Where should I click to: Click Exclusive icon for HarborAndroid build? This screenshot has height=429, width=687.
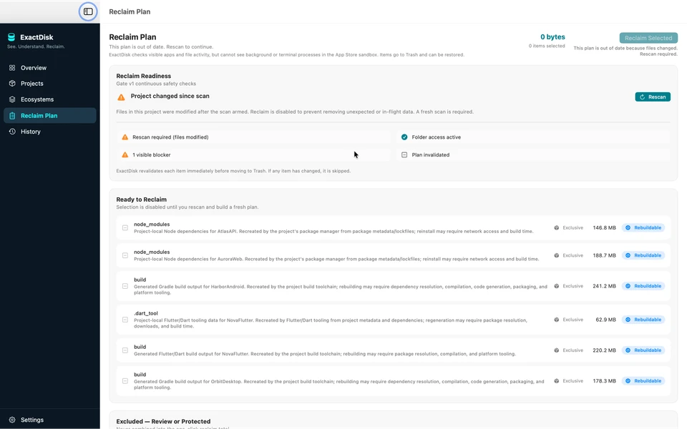click(557, 286)
